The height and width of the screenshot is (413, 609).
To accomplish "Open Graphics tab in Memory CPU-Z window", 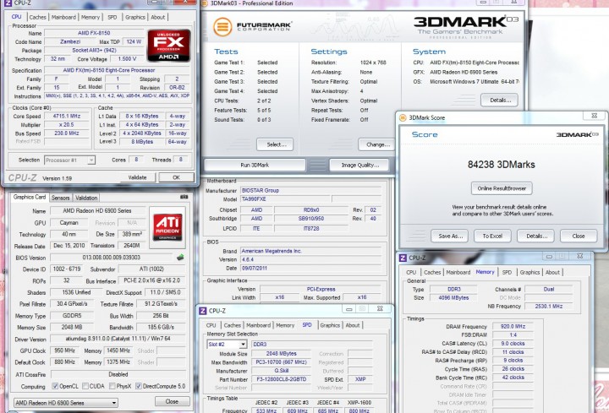I will click(529, 272).
